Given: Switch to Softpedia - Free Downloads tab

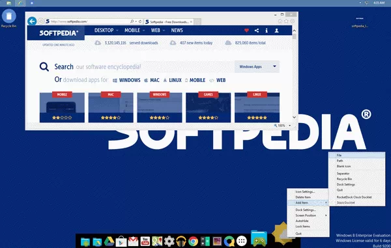Looking at the screenshot, I should (x=169, y=22).
